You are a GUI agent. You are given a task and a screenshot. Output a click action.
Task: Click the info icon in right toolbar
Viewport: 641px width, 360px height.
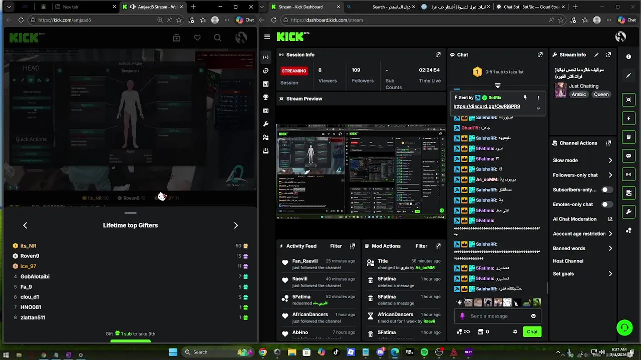pos(628,57)
